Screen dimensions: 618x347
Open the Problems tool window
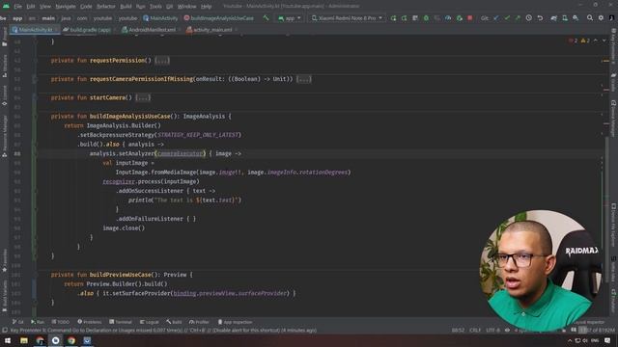click(90, 322)
